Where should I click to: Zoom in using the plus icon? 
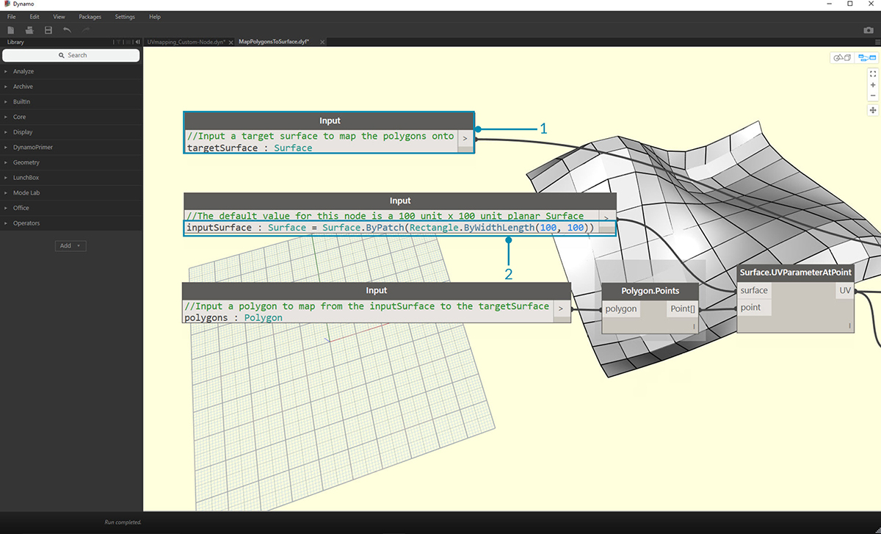pyautogui.click(x=873, y=85)
